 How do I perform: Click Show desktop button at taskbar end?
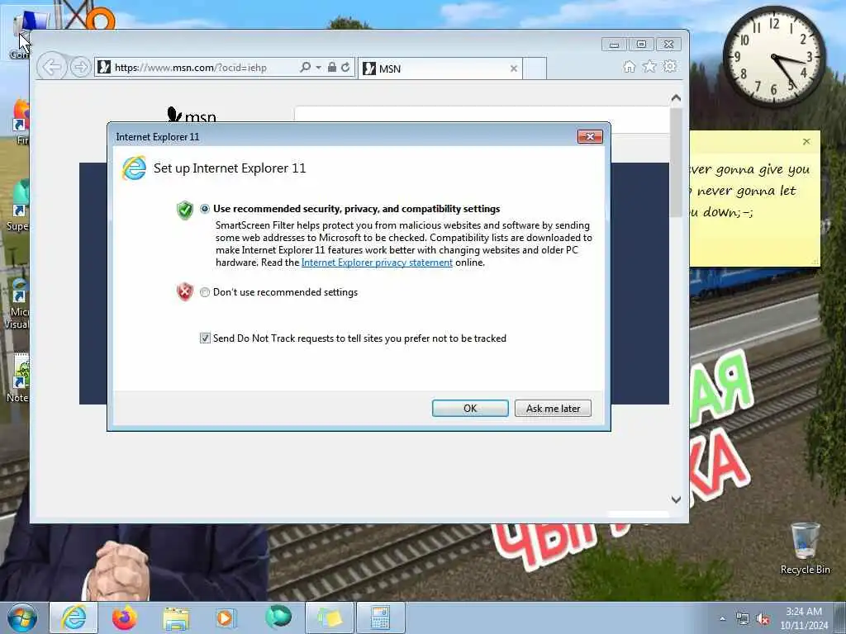pos(840,617)
